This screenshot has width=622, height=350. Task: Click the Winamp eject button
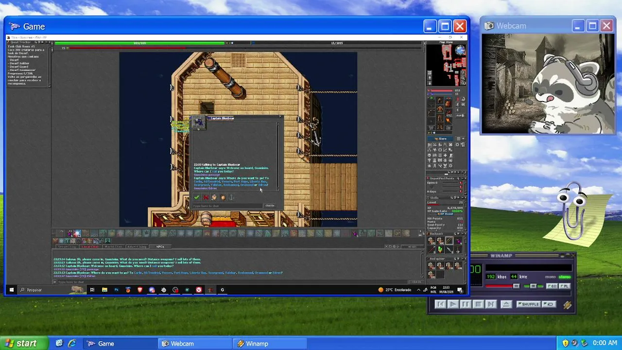(x=506, y=304)
